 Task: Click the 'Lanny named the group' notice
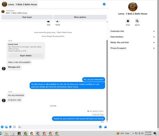(53, 32)
